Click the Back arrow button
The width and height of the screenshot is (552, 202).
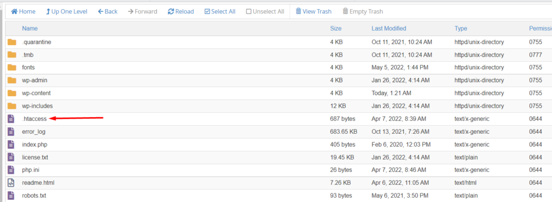[108, 12]
